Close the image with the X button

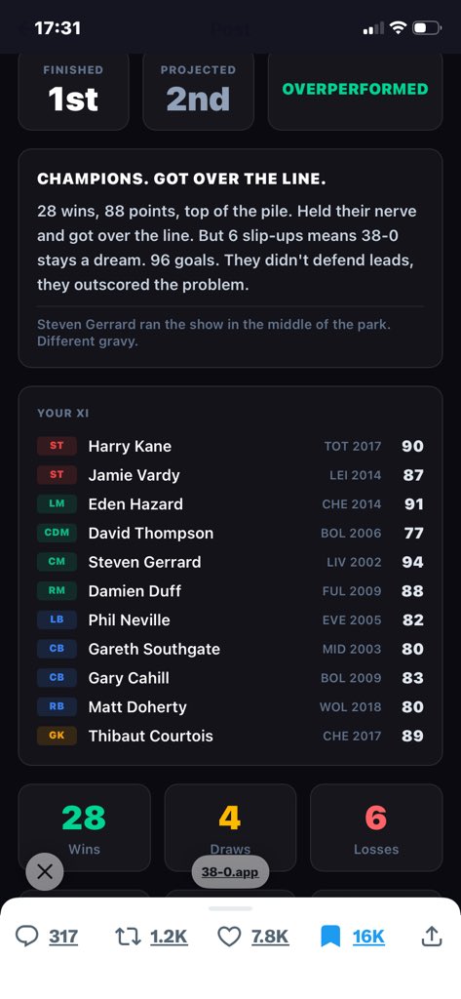click(45, 871)
